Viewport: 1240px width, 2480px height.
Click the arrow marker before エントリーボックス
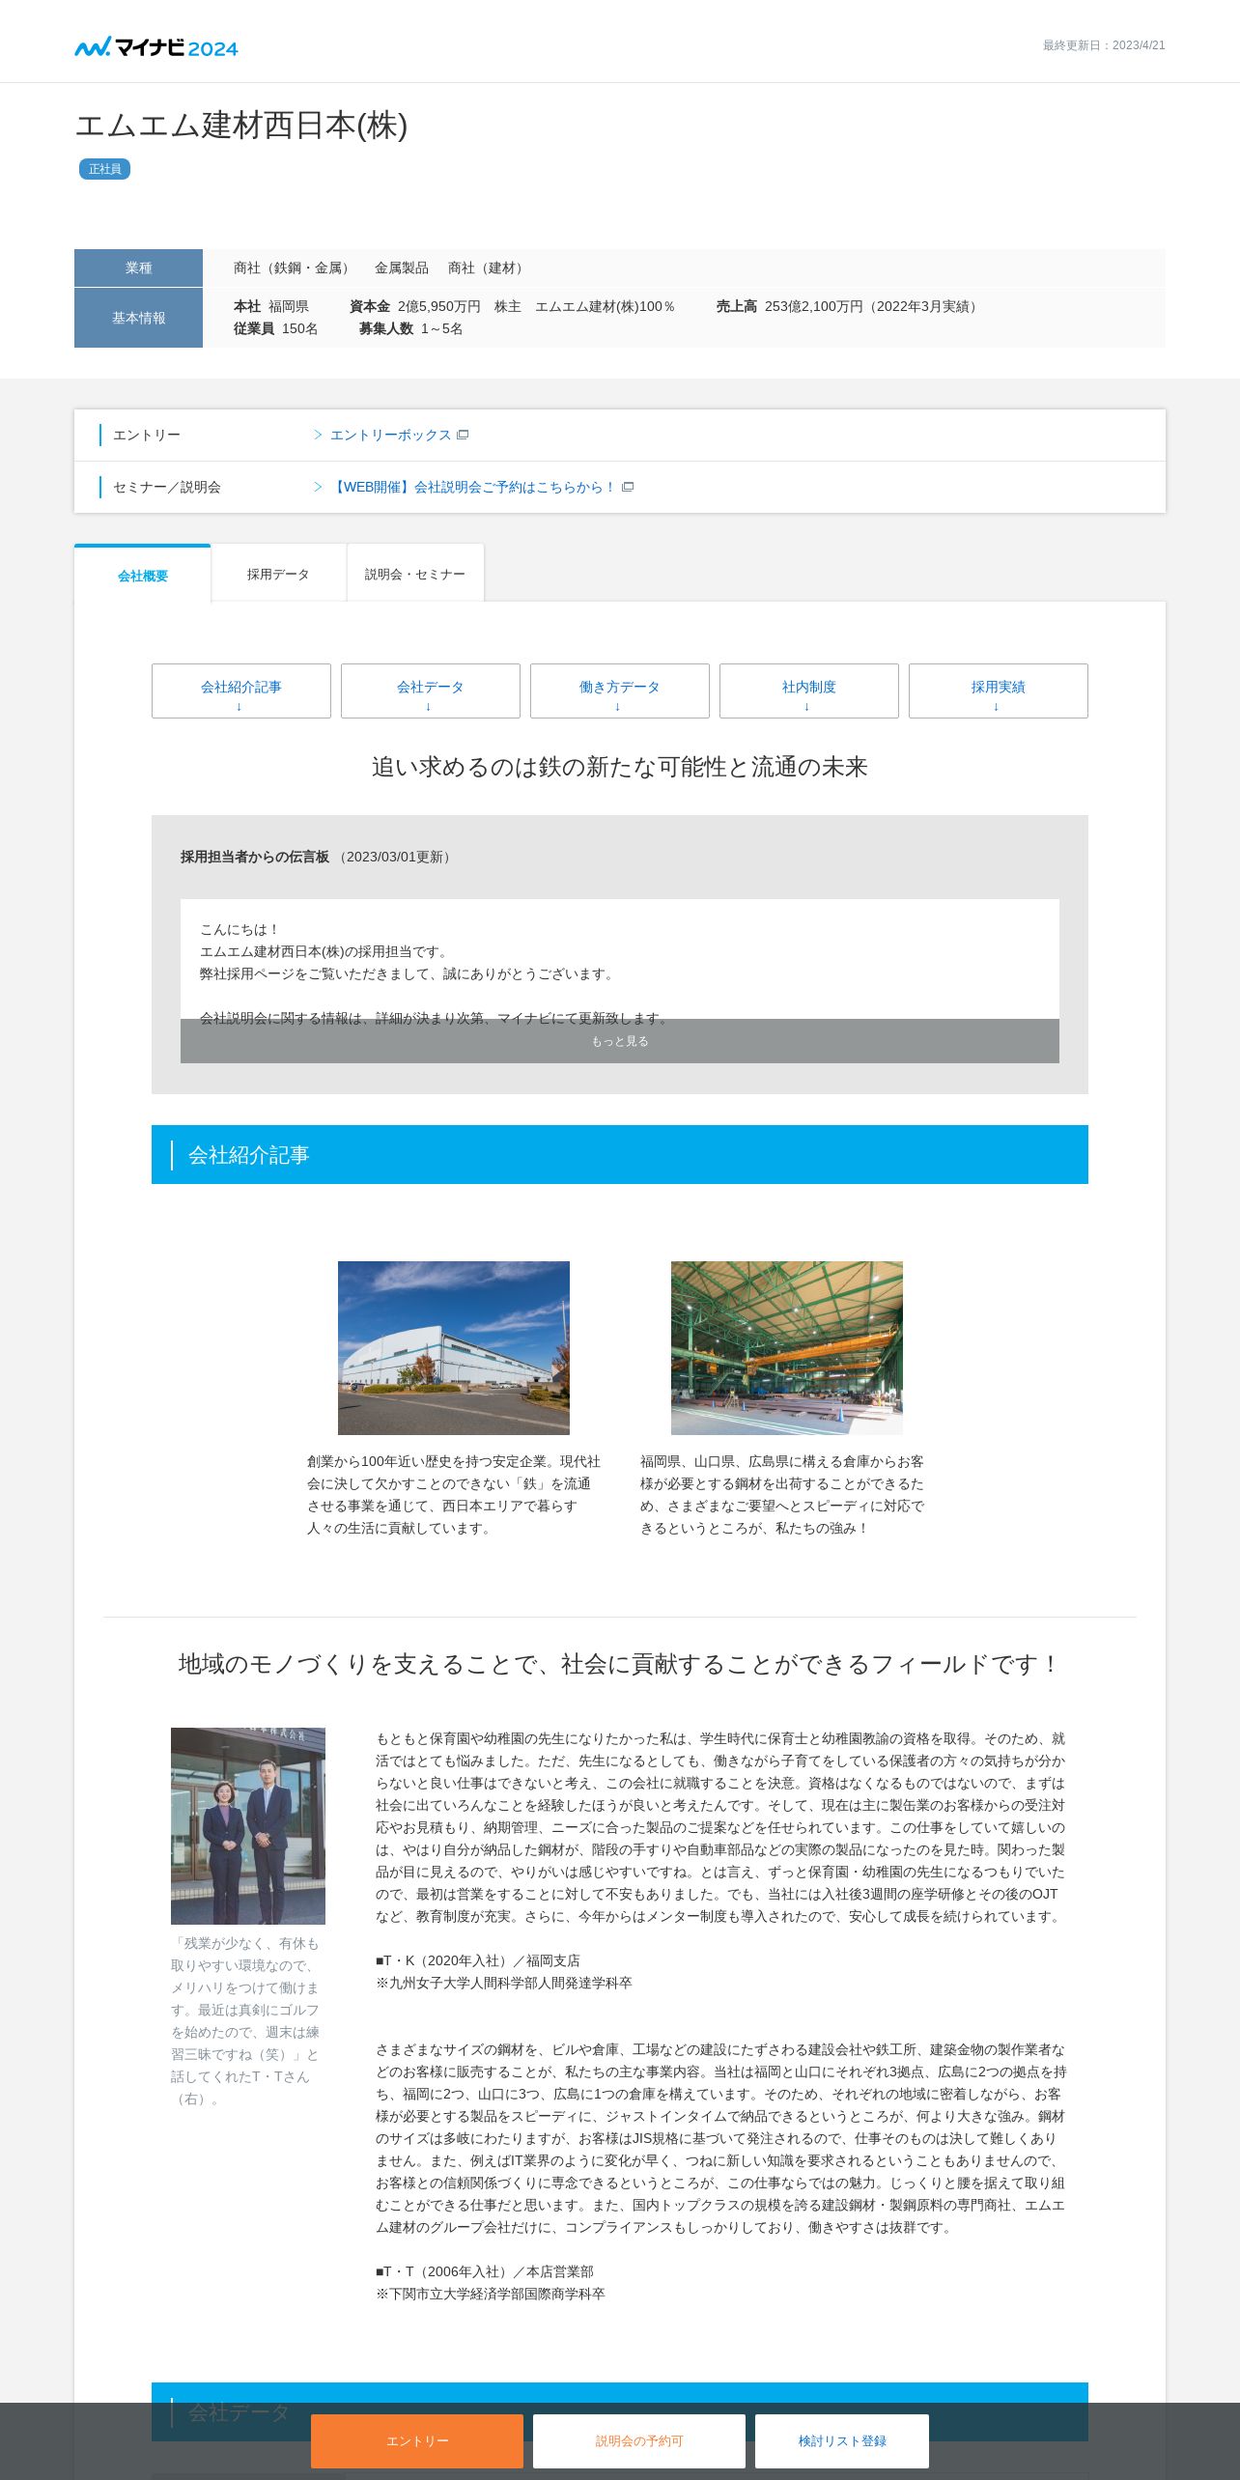[x=318, y=436]
